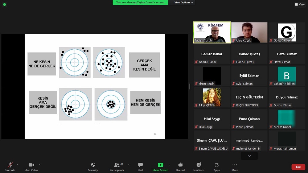
Task: Toggle Stop Video camera button
Action: pos(31,165)
